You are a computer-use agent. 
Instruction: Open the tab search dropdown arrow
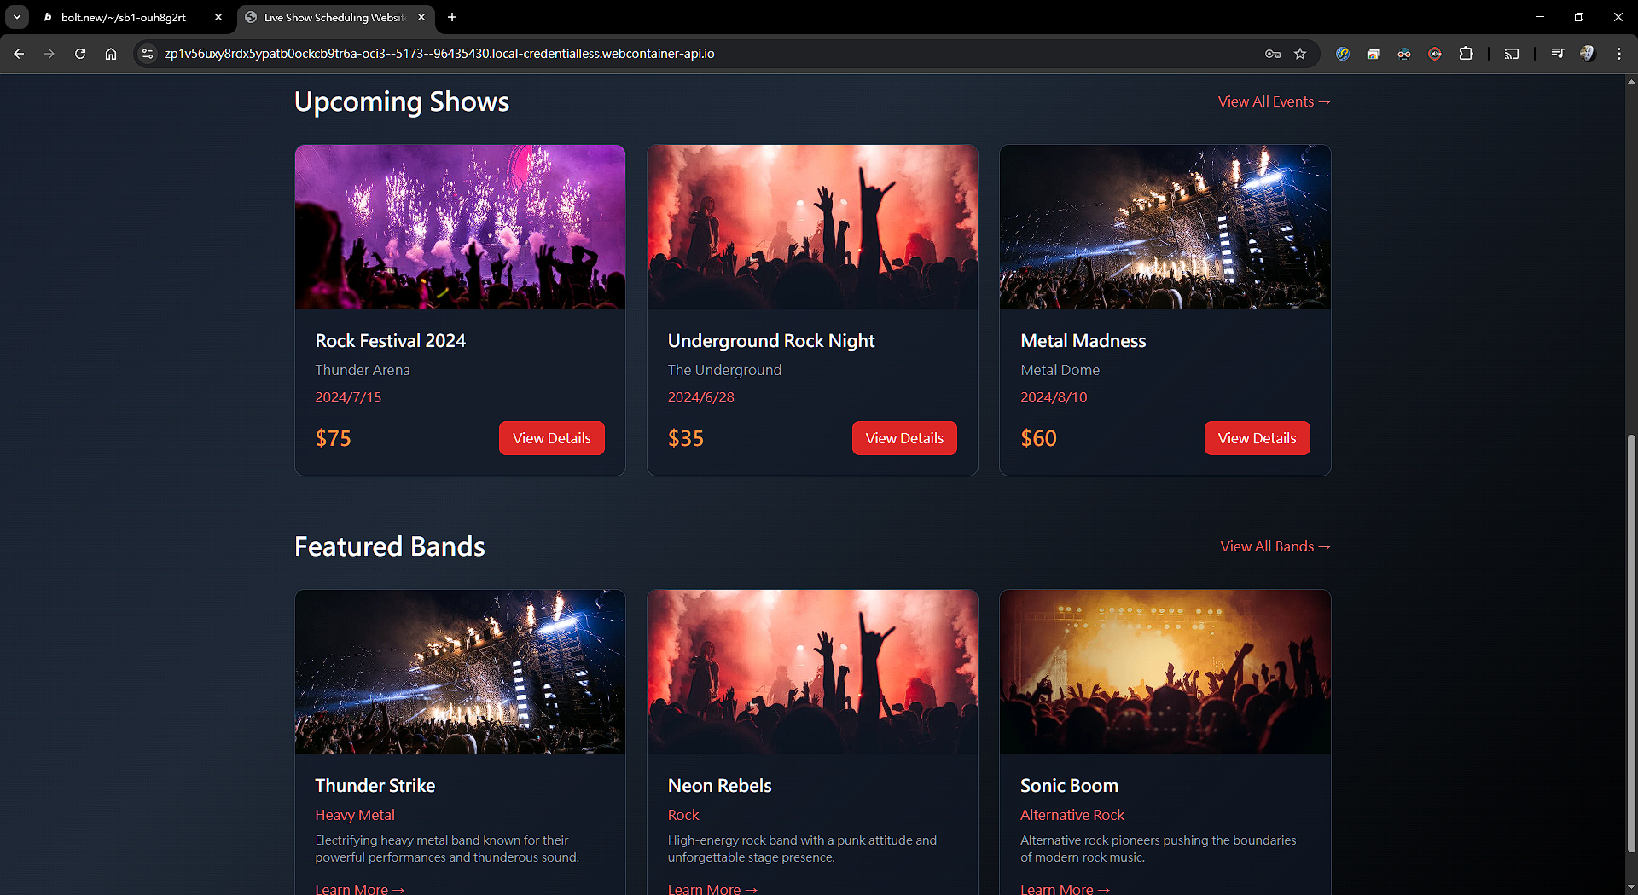pyautogui.click(x=17, y=17)
